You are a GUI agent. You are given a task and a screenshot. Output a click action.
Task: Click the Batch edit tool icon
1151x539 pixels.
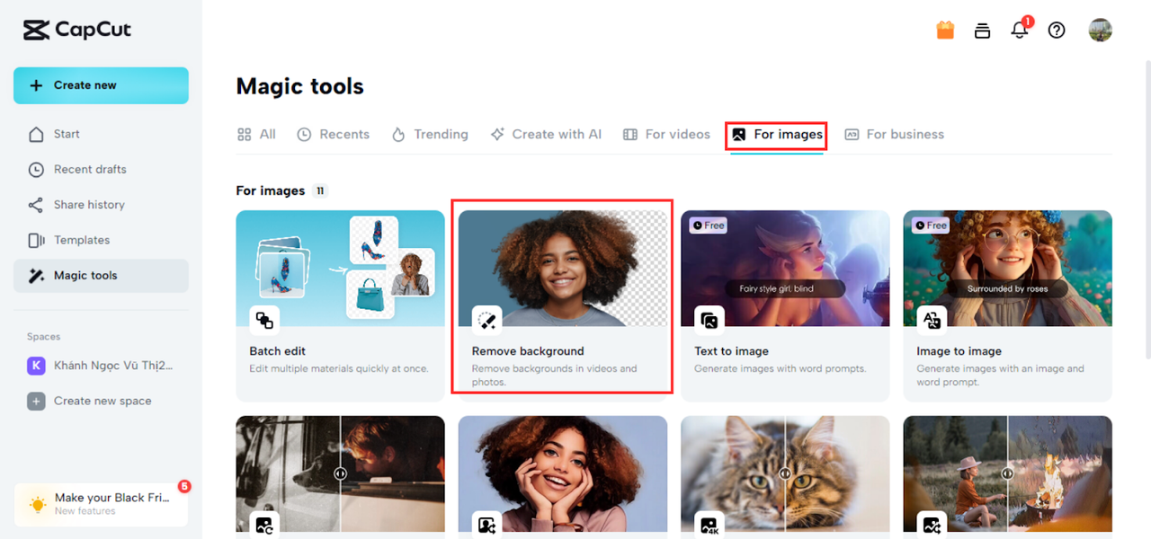pos(264,320)
